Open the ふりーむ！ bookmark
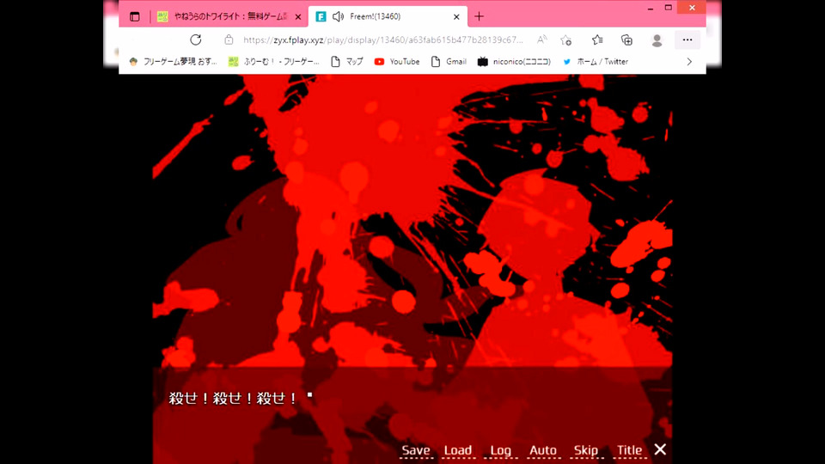 (274, 62)
